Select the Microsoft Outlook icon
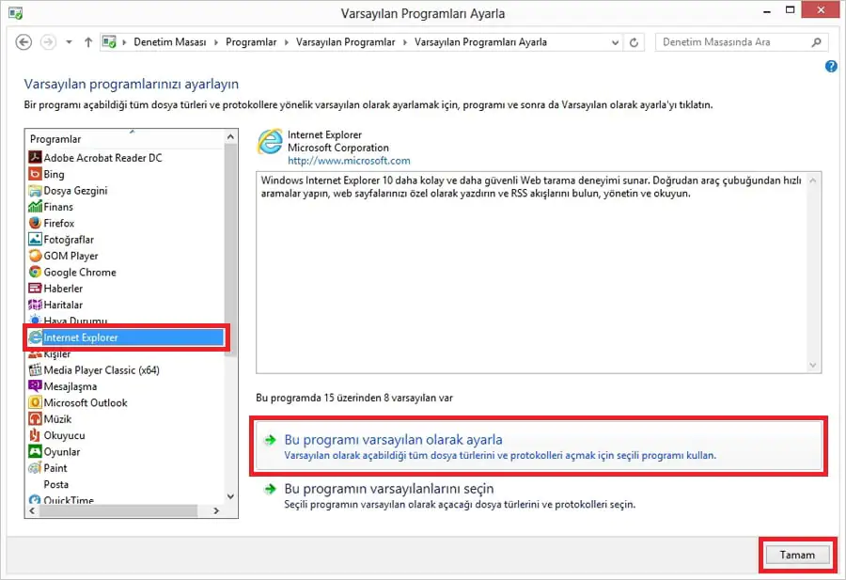Image resolution: width=846 pixels, height=580 pixels. pos(35,402)
